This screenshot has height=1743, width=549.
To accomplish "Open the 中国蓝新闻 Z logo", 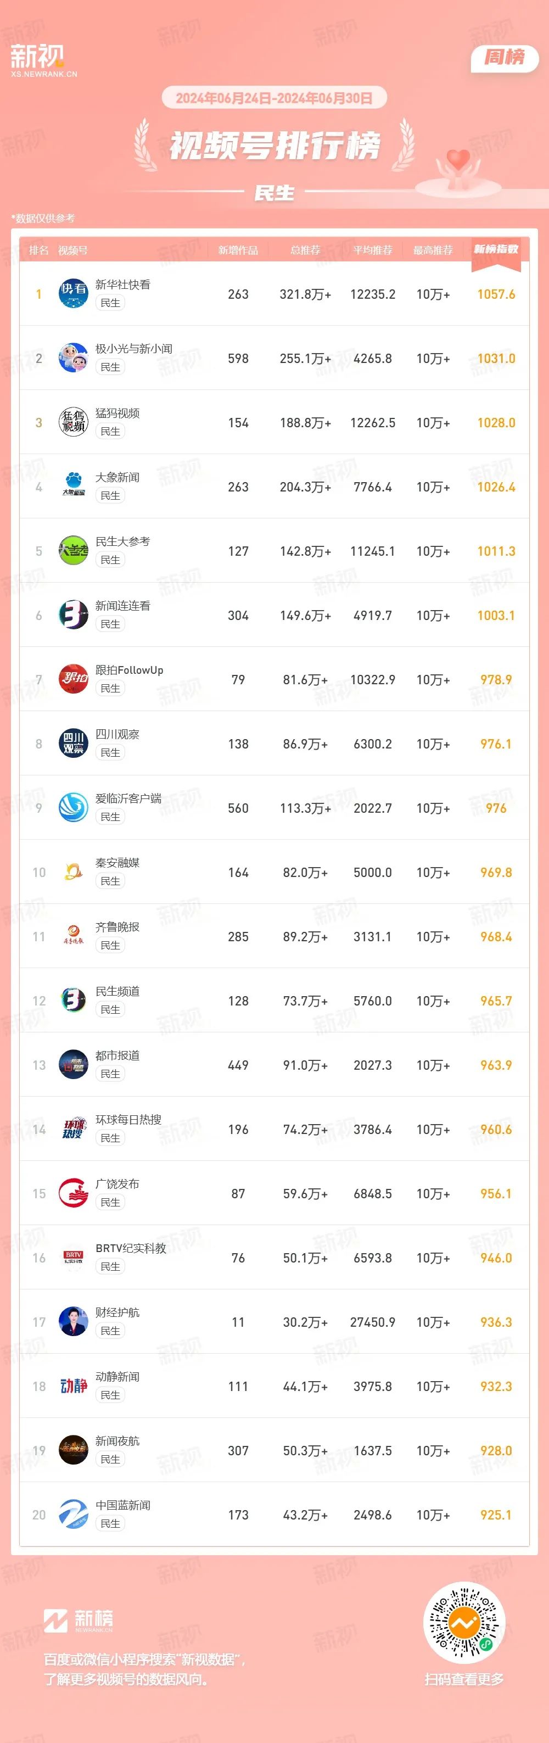I will point(73,1515).
